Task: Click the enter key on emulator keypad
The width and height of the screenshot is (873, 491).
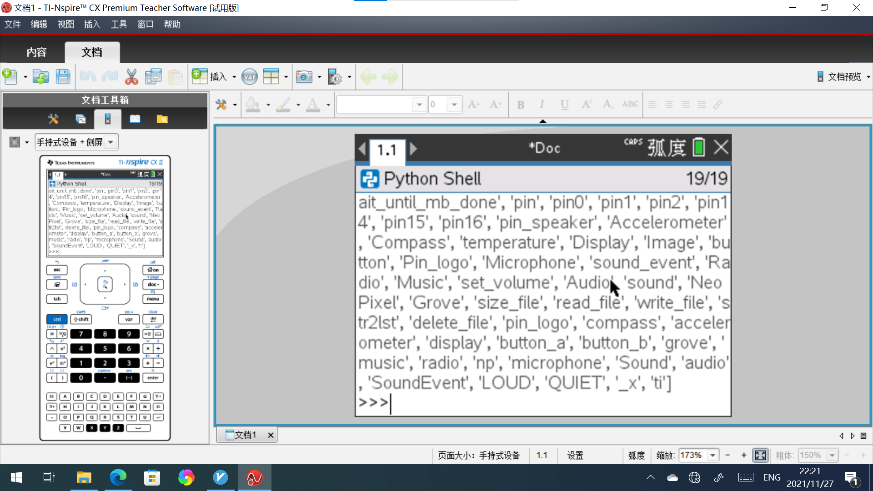Action: click(153, 378)
